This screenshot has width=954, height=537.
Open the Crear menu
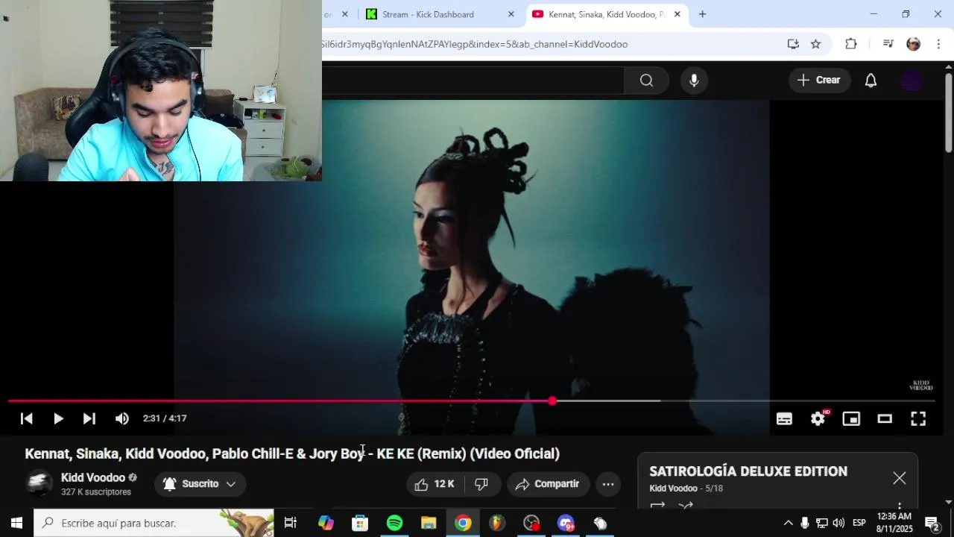[819, 80]
